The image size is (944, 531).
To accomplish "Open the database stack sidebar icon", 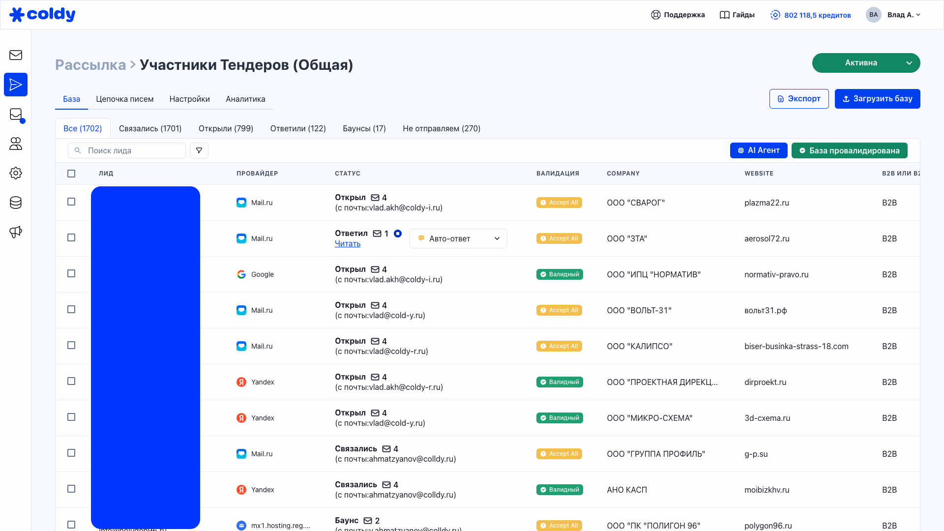I will point(16,203).
